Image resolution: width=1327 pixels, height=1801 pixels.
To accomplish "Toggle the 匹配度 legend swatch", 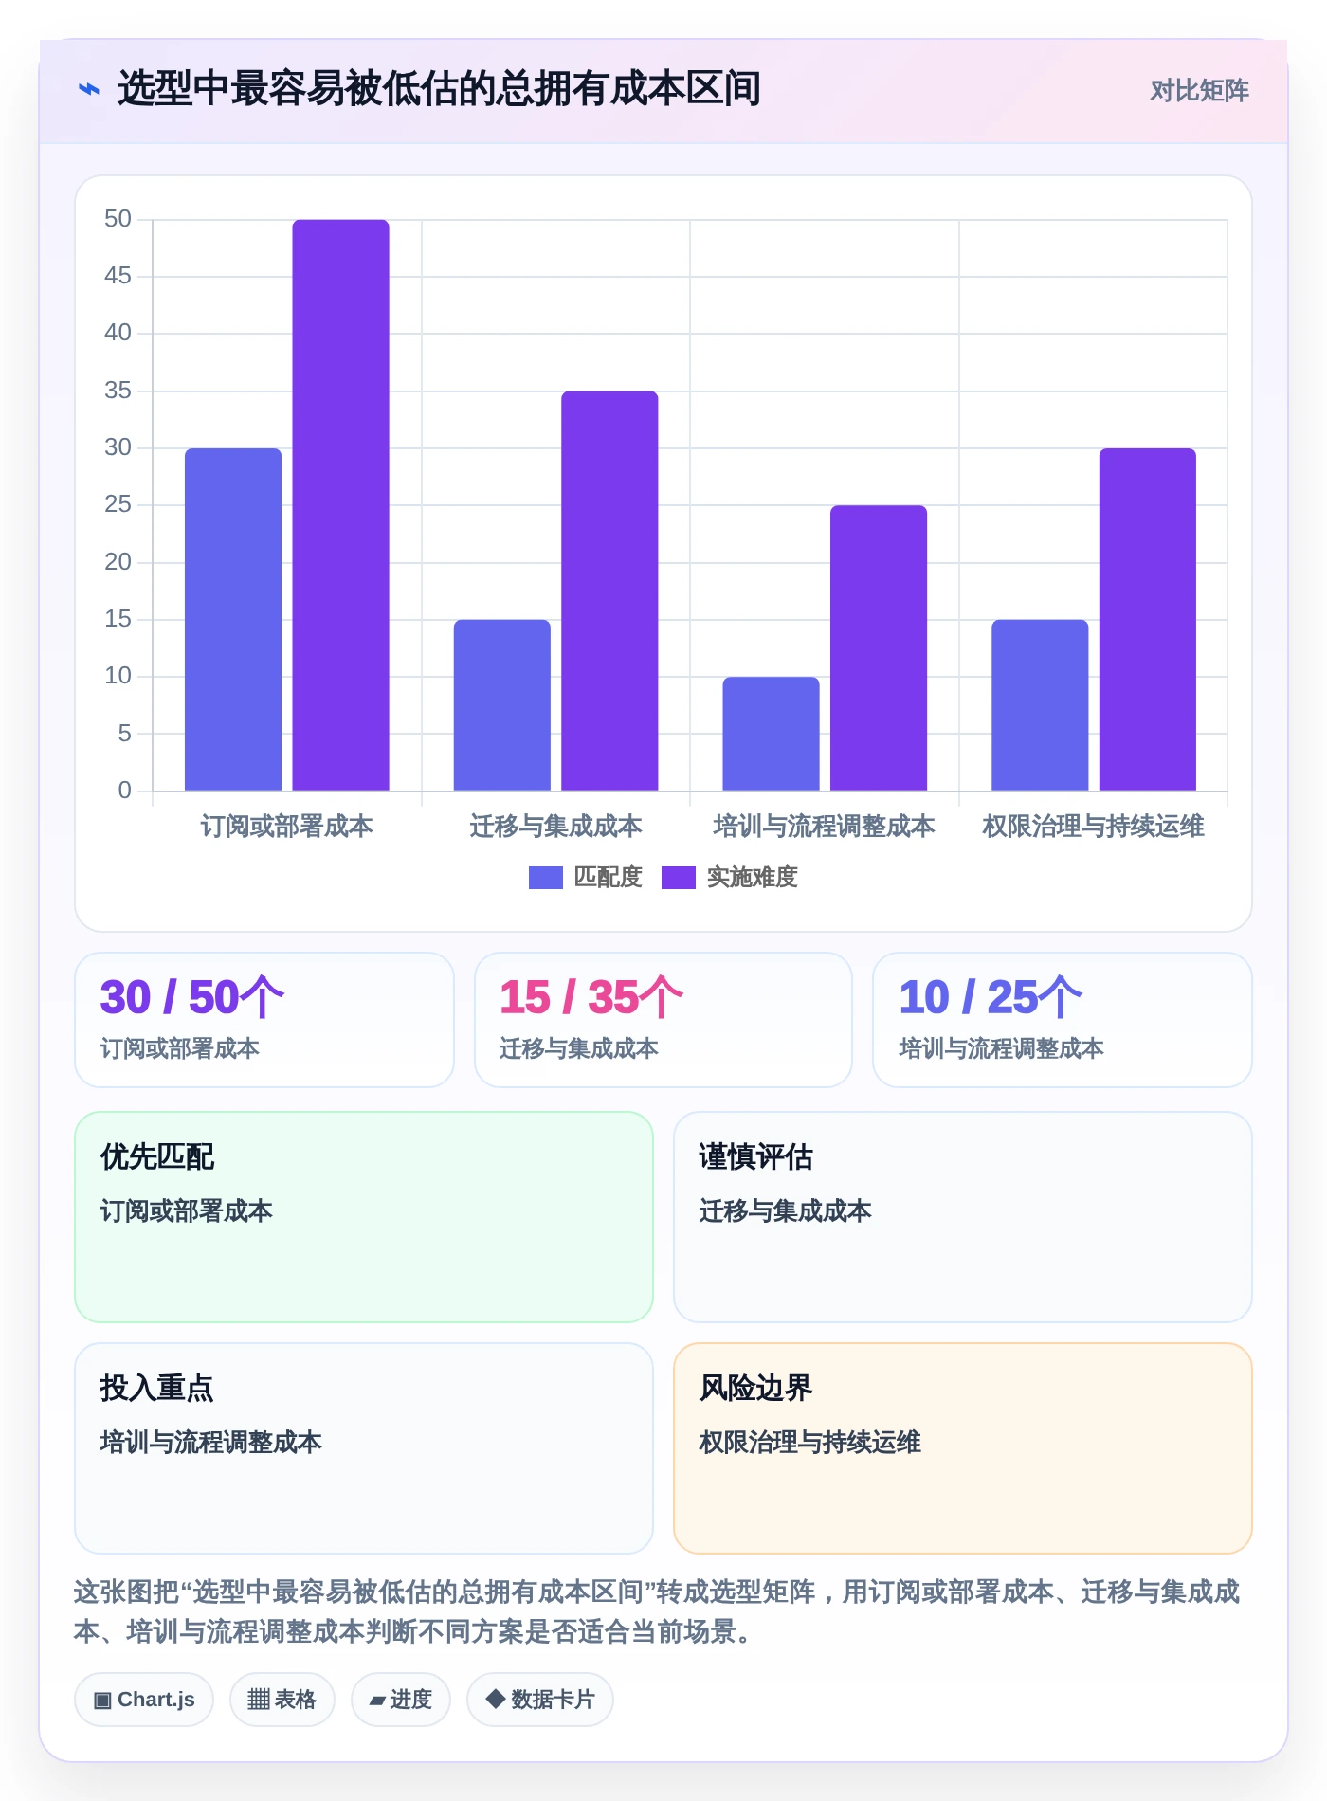I will pyautogui.click(x=545, y=878).
